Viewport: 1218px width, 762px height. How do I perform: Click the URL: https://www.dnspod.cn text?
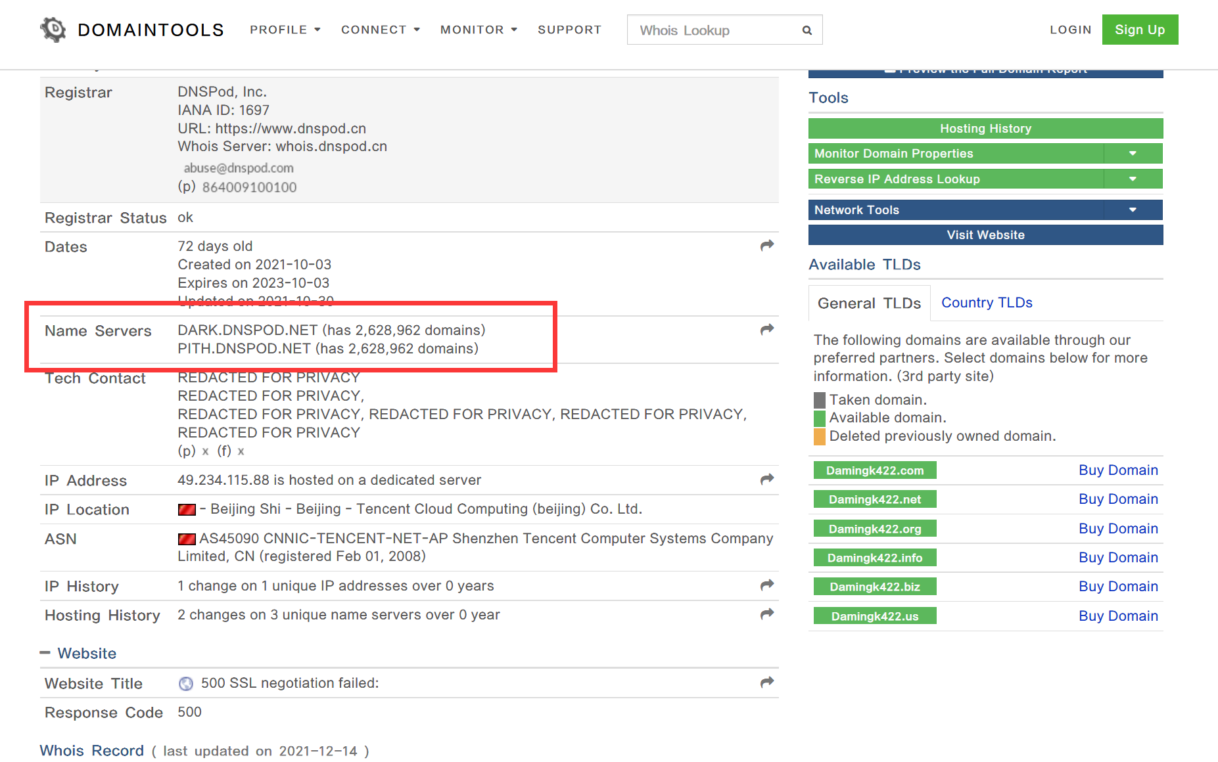coord(271,128)
